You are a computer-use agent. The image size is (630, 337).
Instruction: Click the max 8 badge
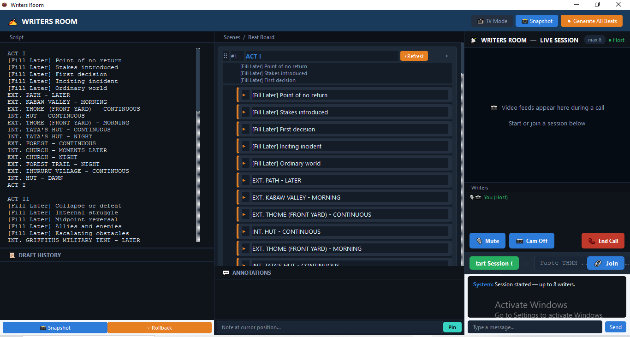[x=594, y=40]
